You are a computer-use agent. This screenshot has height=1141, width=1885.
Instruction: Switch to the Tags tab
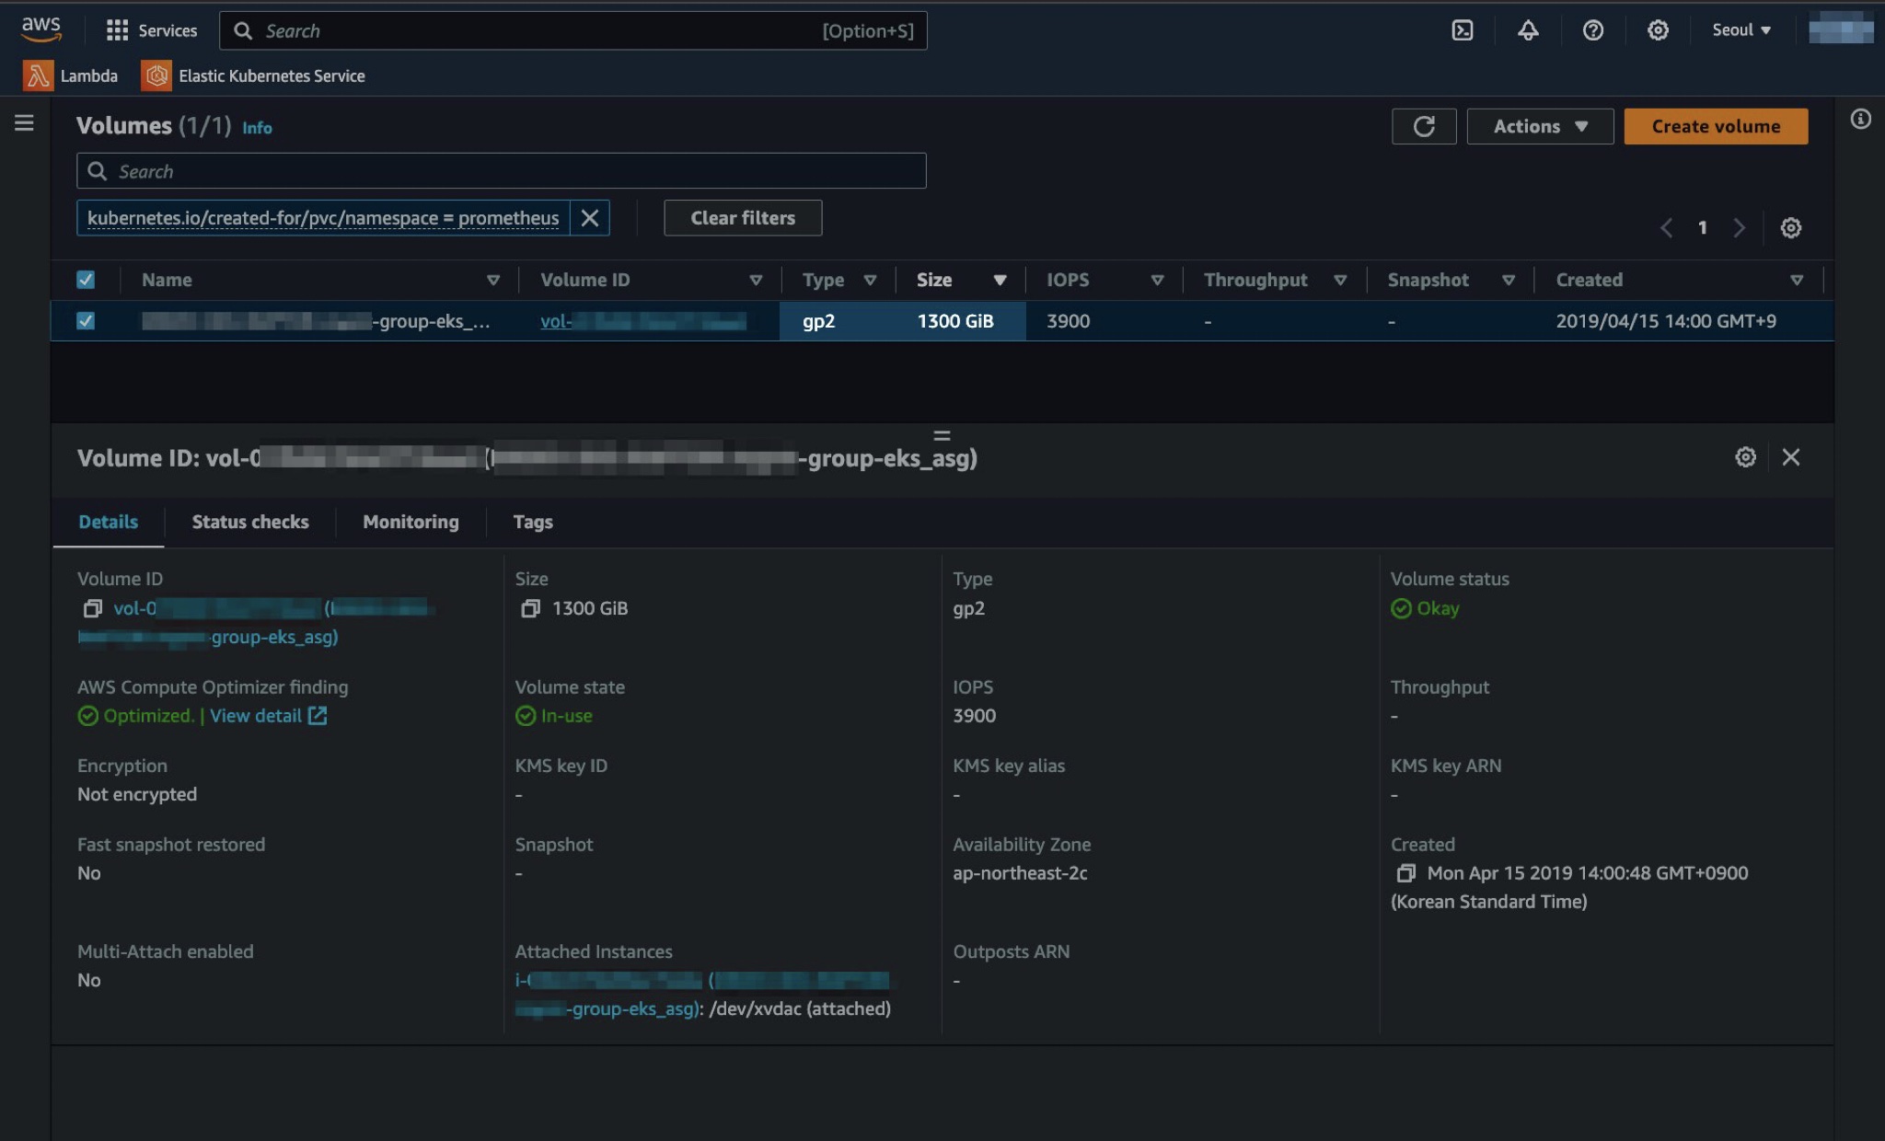(x=532, y=522)
